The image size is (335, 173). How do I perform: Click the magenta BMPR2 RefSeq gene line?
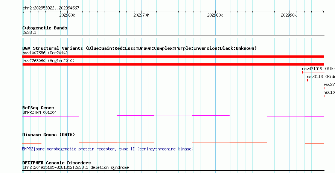click(173, 116)
